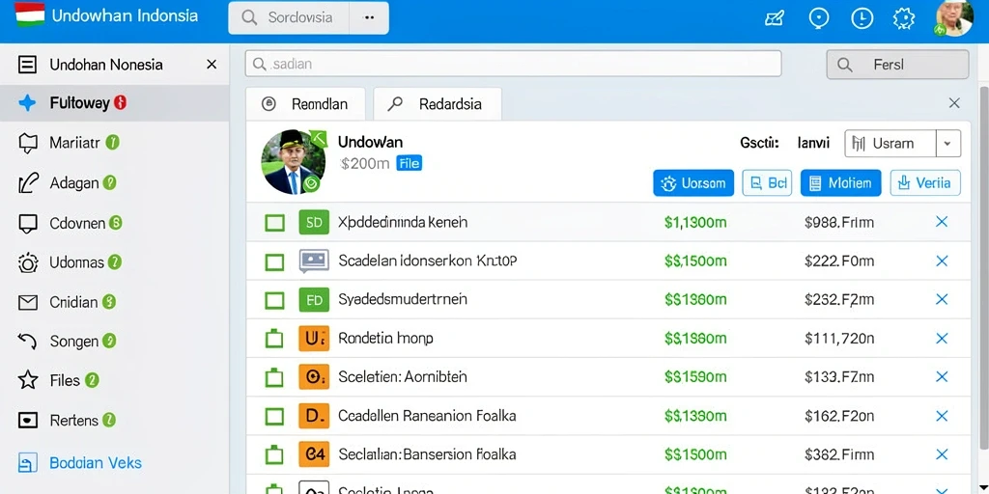Select the Cnidian envelope icon in sidebar

click(x=28, y=302)
